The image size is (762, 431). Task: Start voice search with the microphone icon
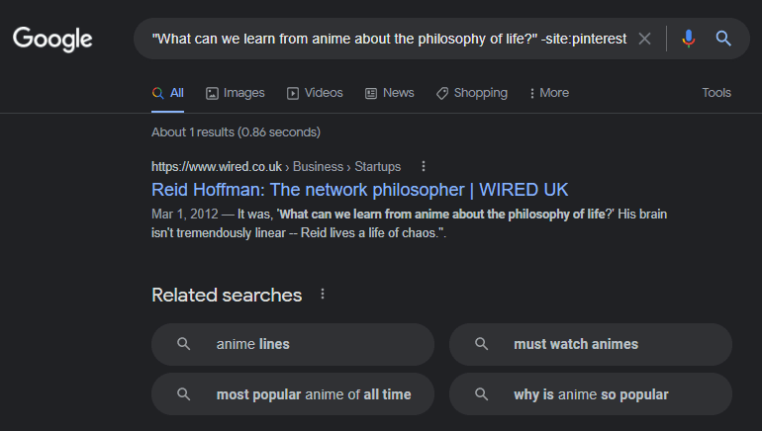(689, 39)
